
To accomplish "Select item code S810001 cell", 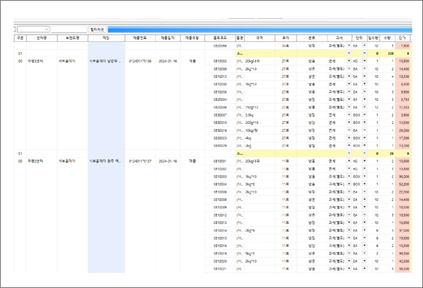I will [220, 161].
